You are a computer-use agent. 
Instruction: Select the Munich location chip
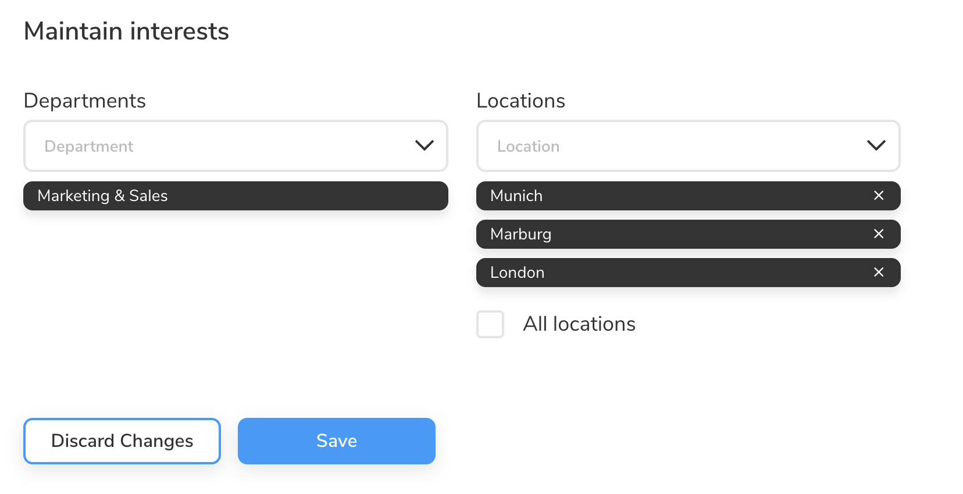[x=669, y=196]
